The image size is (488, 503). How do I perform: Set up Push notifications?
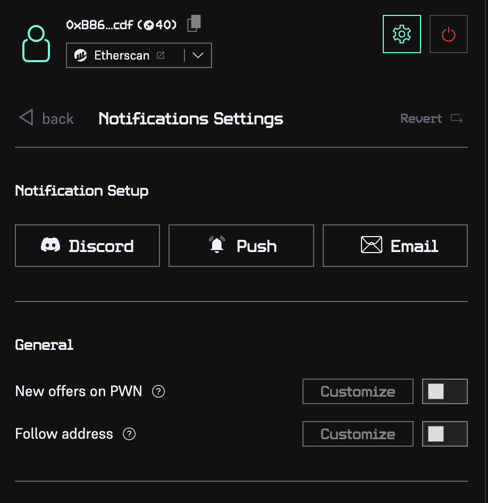coord(241,246)
